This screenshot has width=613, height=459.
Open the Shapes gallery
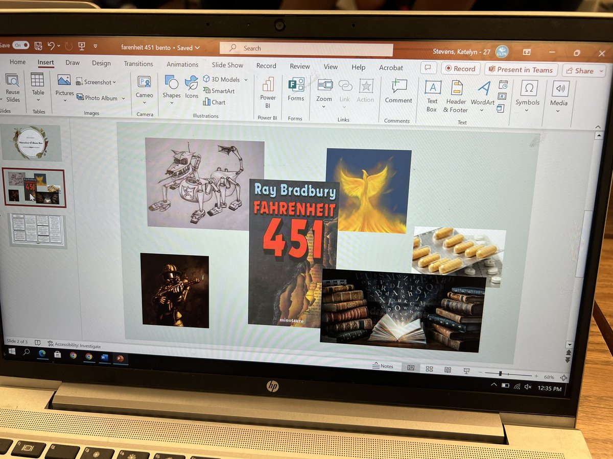point(172,88)
